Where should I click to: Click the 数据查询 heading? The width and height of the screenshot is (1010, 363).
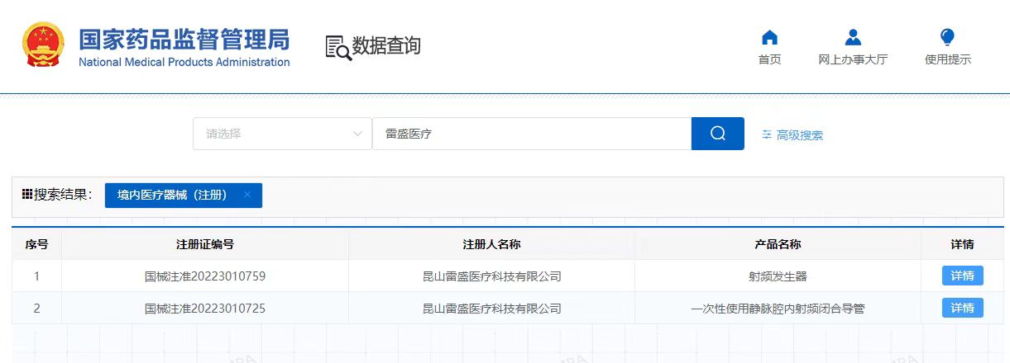tap(386, 46)
